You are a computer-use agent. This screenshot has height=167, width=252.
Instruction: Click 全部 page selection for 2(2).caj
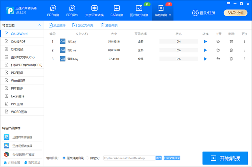tap(140, 50)
